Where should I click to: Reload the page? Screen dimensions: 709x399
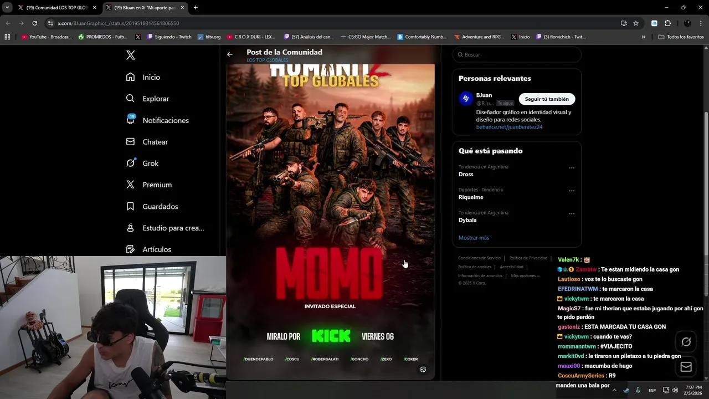click(x=34, y=23)
